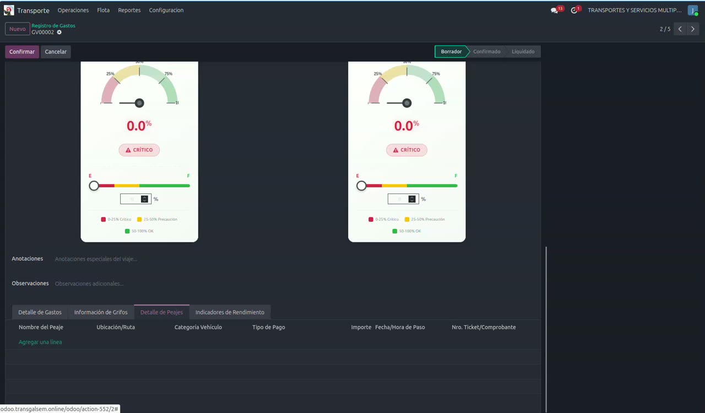Click the Cancelar button
Viewport: 705px width, 413px height.
click(x=56, y=52)
